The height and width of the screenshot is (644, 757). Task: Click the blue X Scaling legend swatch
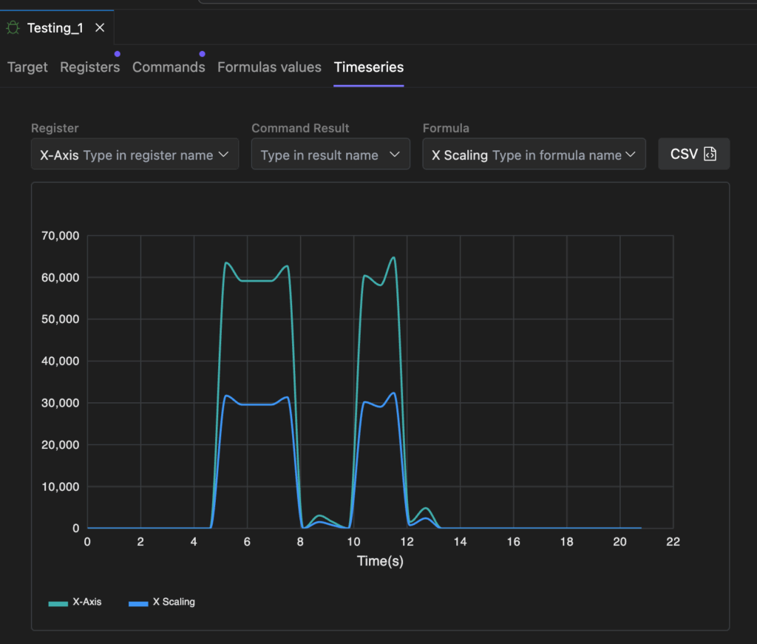(138, 603)
